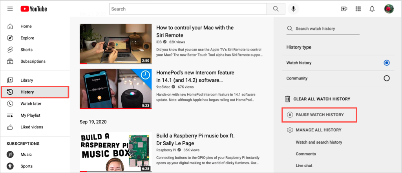
Task: Open Watch and search history link
Action: click(319, 142)
